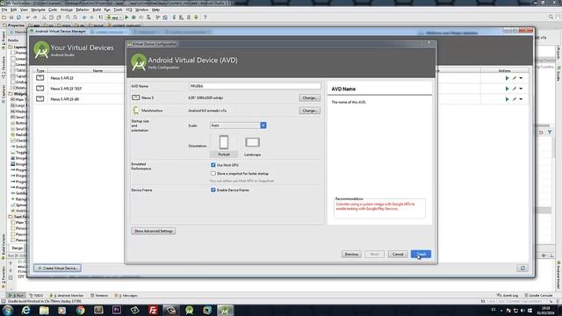Open the Navigate menu

(38, 10)
